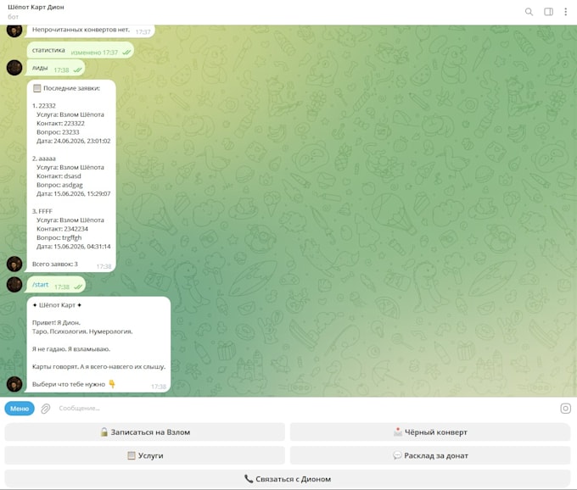Click avatar beside Всего заявок: 3 message
Viewport: 577px width, 490px height.
(x=14, y=264)
